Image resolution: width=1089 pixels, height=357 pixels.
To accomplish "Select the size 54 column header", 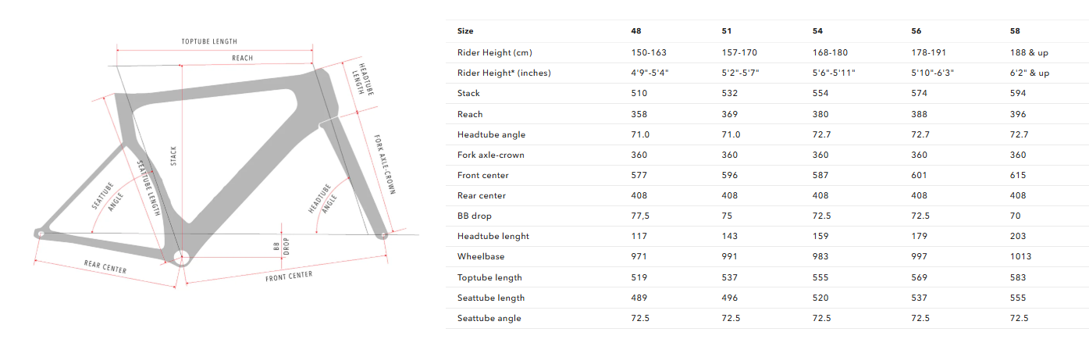I will 818,31.
